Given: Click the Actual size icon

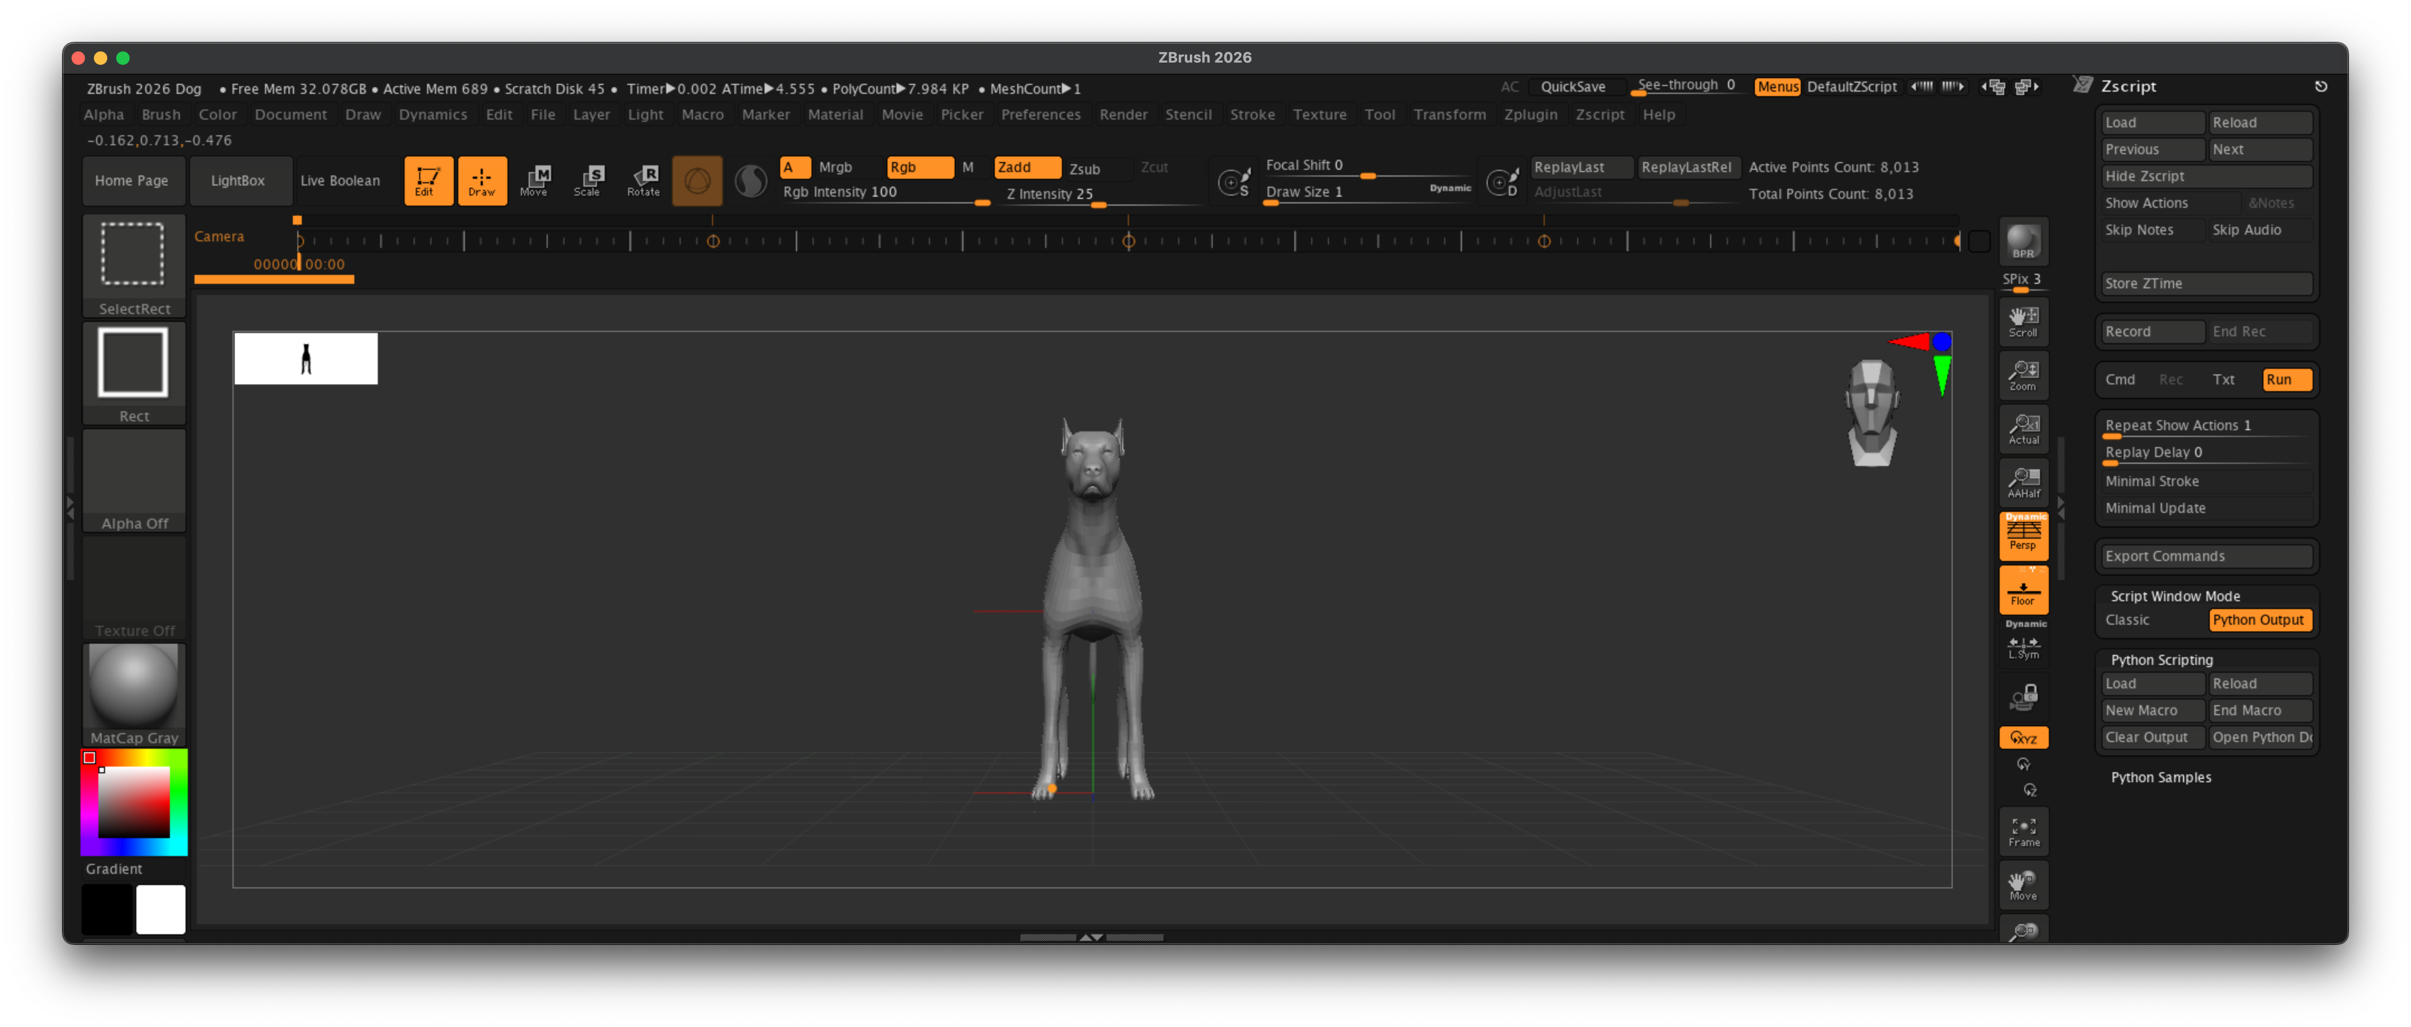Looking at the screenshot, I should (2023, 429).
